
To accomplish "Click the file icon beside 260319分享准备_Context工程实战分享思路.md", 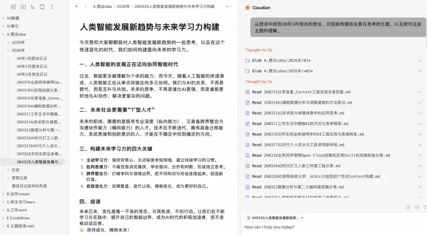I will click(x=248, y=92).
